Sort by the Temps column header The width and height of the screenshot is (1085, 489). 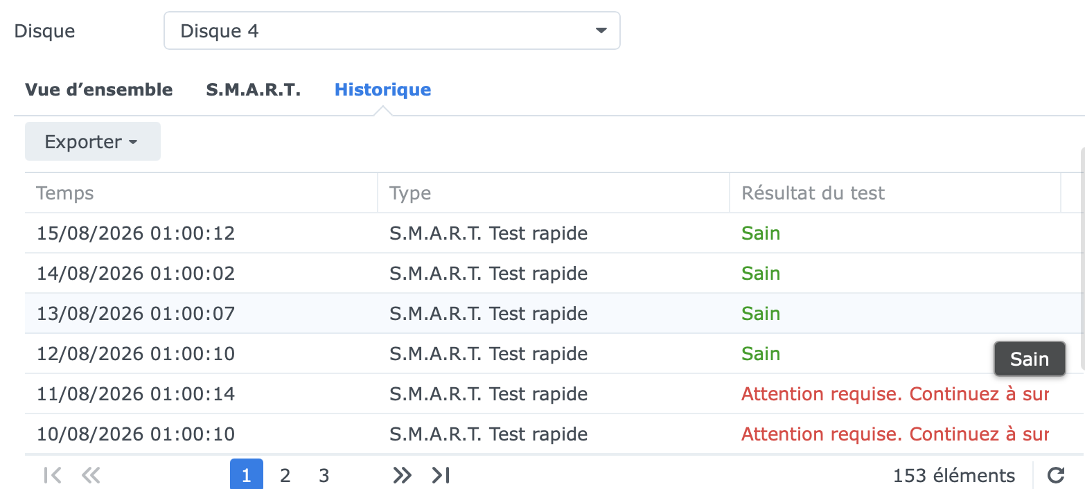click(x=201, y=193)
